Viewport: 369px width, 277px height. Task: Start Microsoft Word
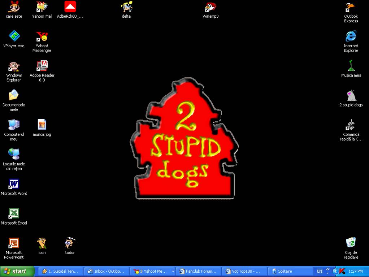point(14,185)
